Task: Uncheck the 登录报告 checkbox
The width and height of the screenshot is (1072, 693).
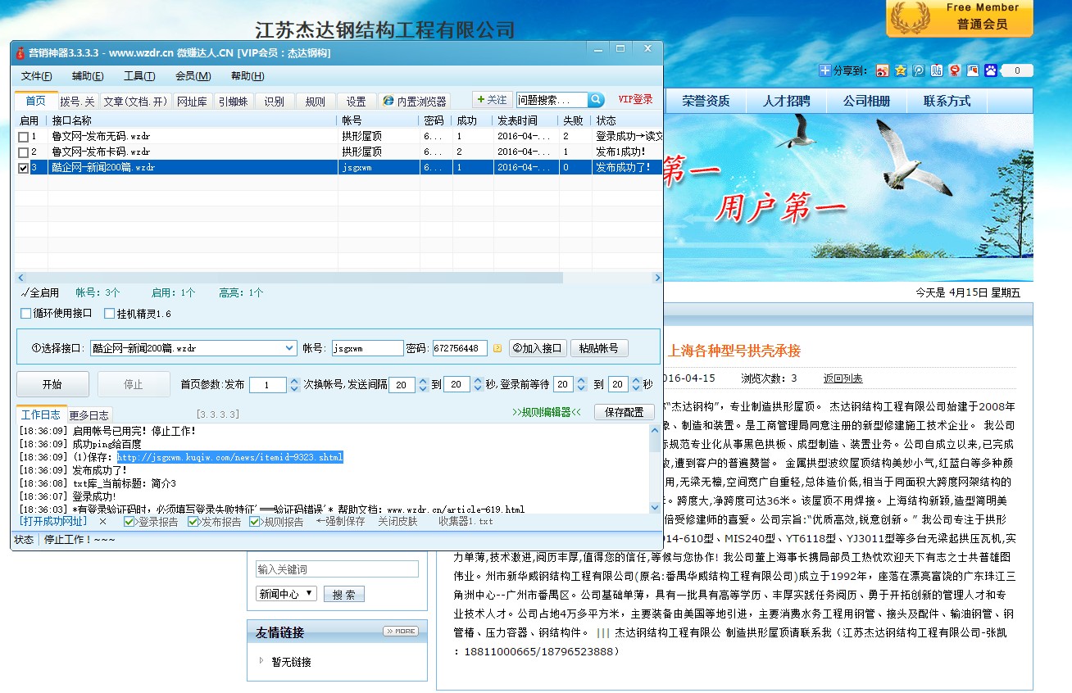Action: tap(129, 522)
